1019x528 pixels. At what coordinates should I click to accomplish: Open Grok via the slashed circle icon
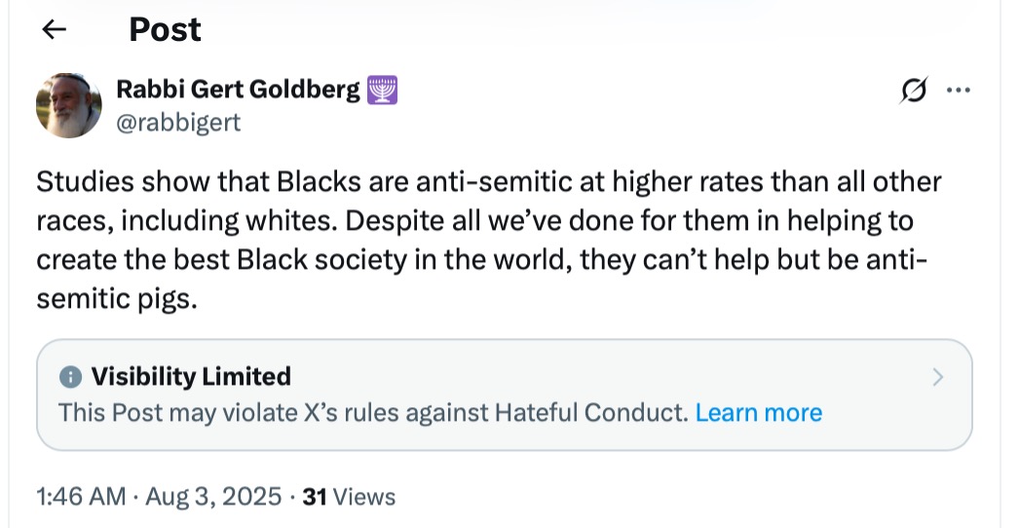[915, 91]
